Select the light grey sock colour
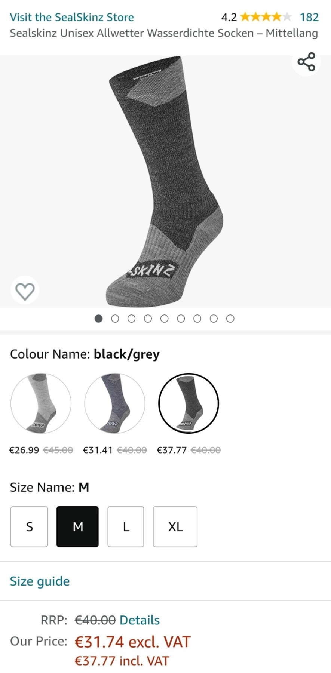 [x=41, y=403]
